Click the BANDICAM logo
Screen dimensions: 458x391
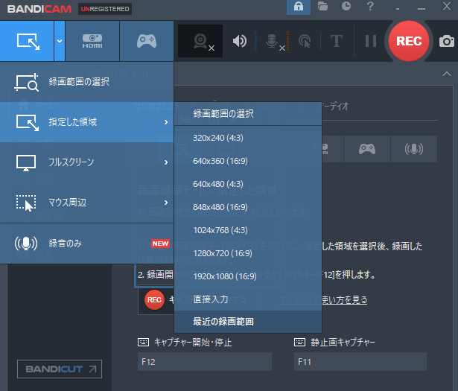[x=39, y=9]
